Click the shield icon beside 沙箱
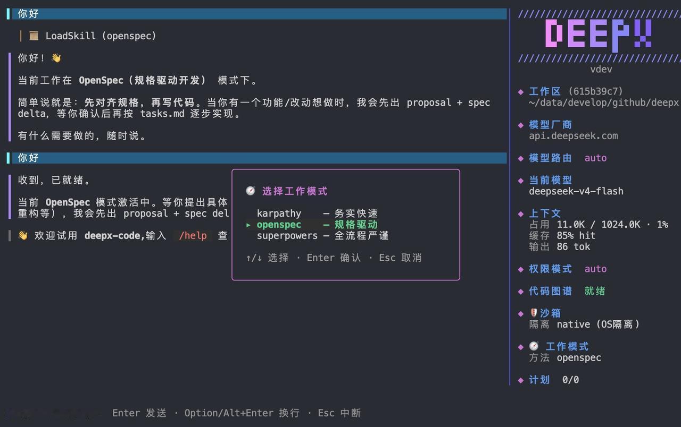This screenshot has width=681, height=427. click(x=534, y=313)
